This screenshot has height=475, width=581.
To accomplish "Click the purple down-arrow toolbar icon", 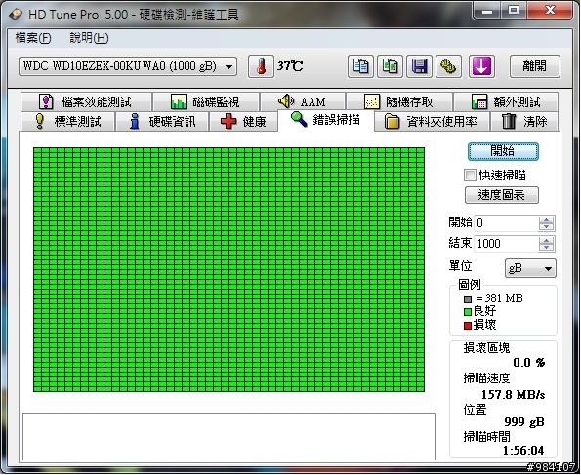I will click(x=481, y=66).
